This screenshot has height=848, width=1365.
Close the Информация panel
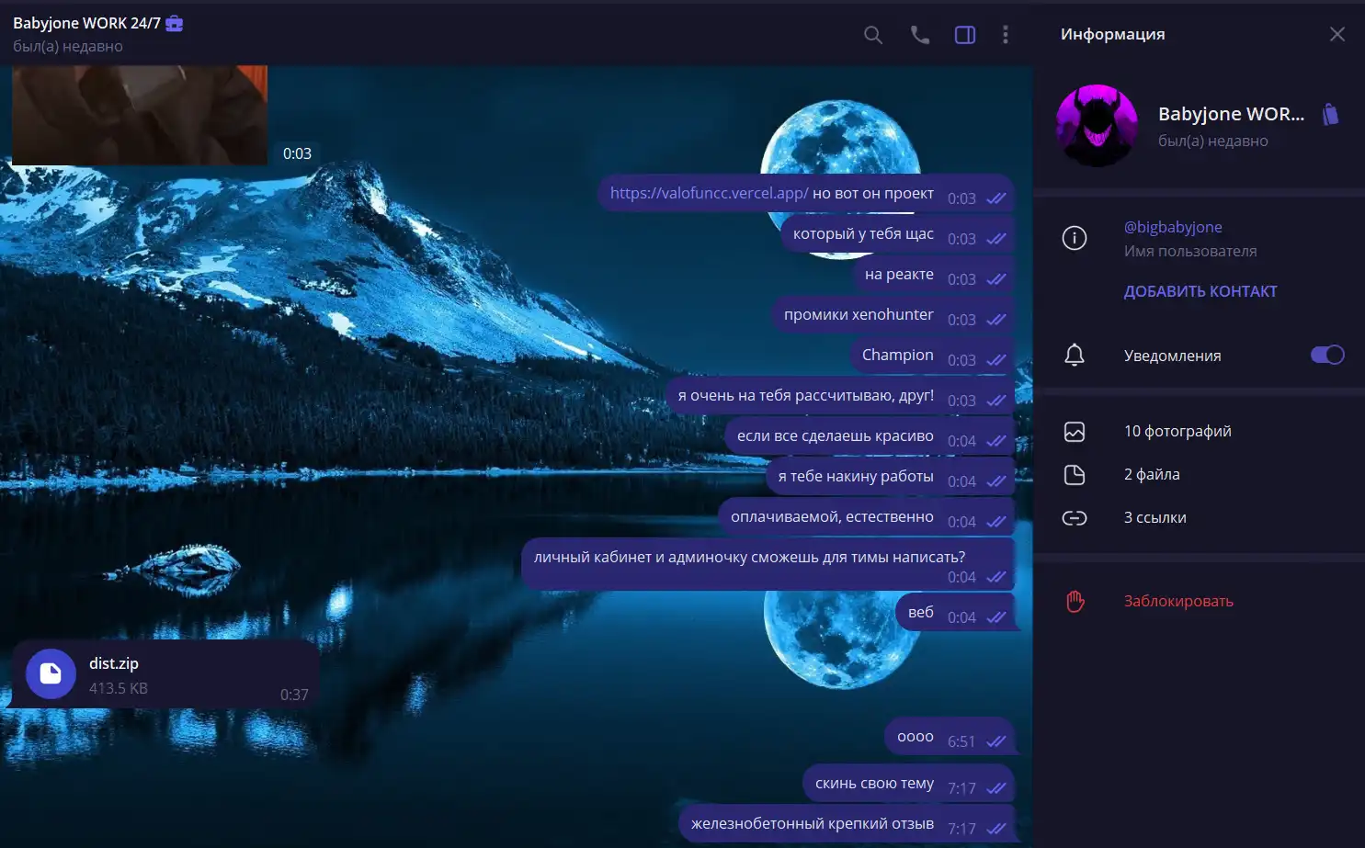[x=1337, y=34]
